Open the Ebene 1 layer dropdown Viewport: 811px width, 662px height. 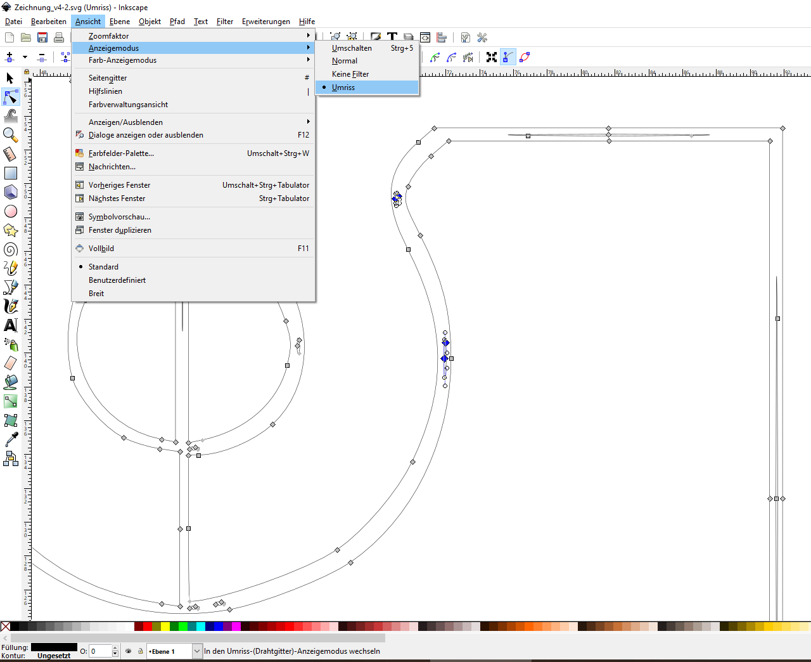196,651
